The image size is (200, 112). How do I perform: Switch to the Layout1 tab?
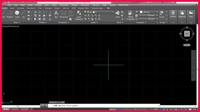pos(15,109)
